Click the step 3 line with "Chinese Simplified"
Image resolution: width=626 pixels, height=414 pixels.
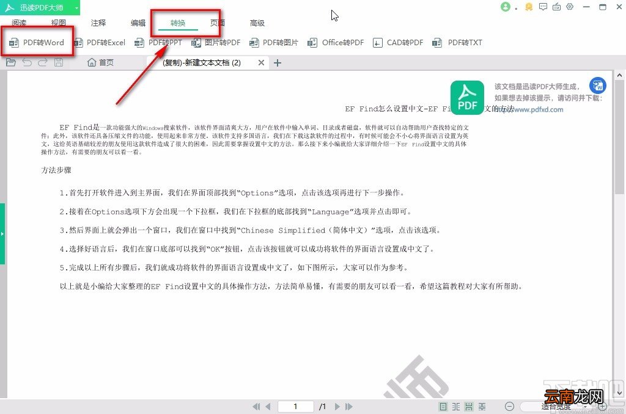[251, 230]
